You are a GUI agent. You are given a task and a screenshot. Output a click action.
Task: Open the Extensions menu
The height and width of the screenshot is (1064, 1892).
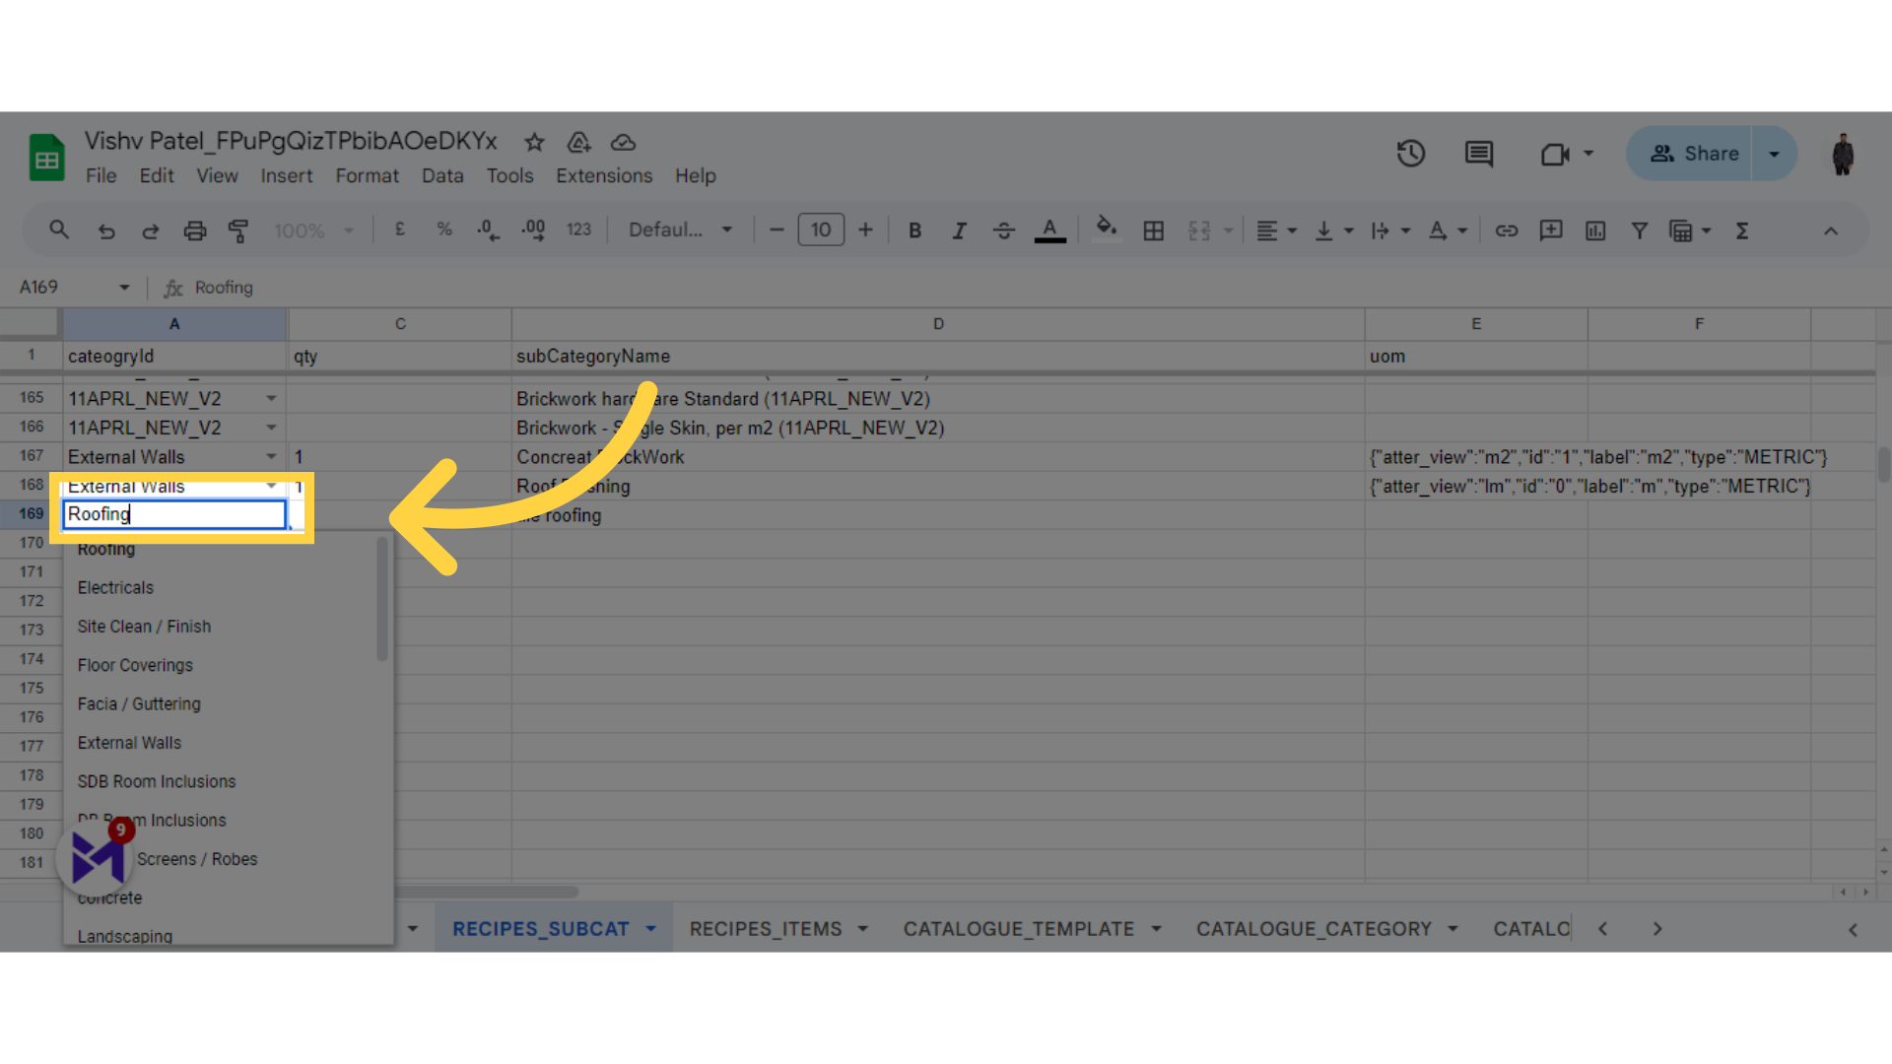click(x=604, y=176)
